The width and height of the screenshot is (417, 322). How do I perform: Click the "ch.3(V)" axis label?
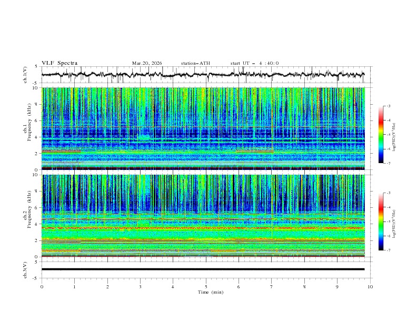click(25, 270)
